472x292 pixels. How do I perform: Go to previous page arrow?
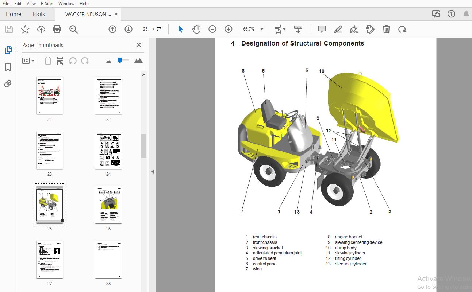[x=112, y=29]
